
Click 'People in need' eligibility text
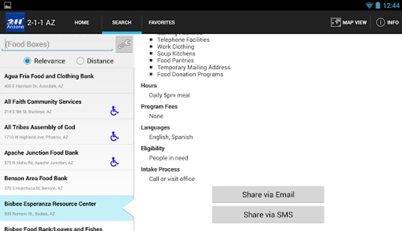tap(169, 158)
